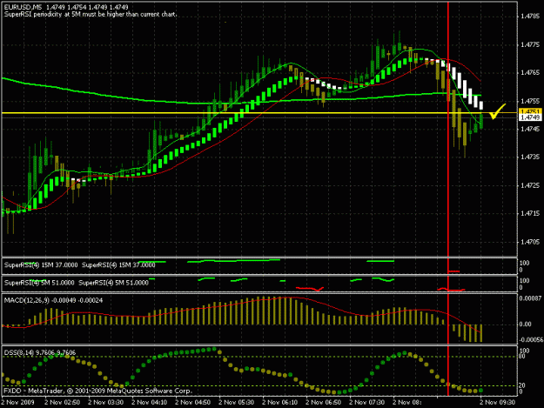Click the 0.00087 MACD scale value
Viewport: 544px width, 408px height.
530,298
